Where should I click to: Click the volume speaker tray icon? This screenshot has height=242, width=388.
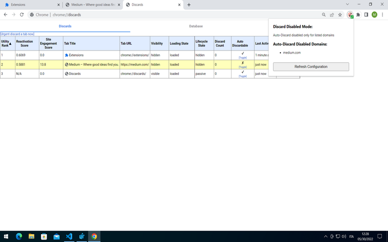pos(344,237)
